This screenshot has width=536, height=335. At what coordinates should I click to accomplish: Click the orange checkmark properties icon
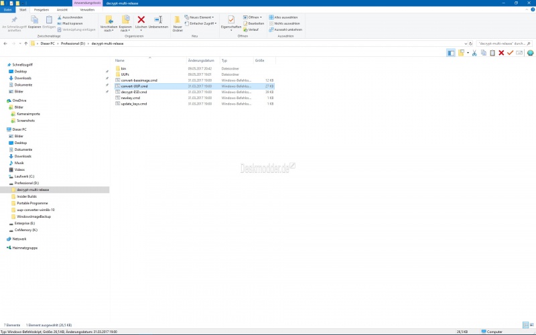tap(510, 53)
